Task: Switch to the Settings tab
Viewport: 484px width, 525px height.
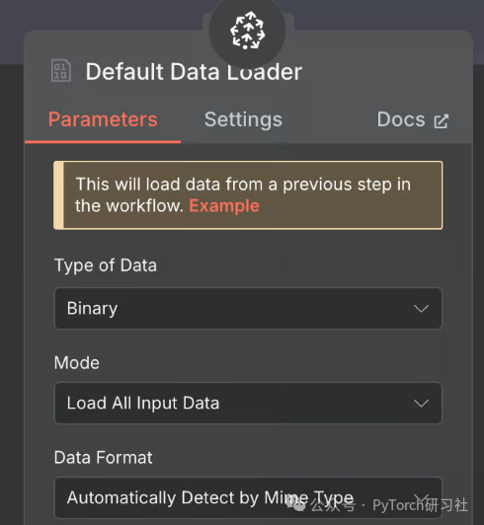Action: 243,119
